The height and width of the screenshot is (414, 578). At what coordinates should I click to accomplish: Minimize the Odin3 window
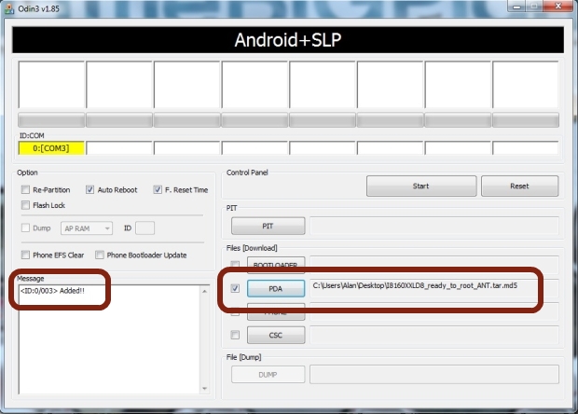point(516,6)
